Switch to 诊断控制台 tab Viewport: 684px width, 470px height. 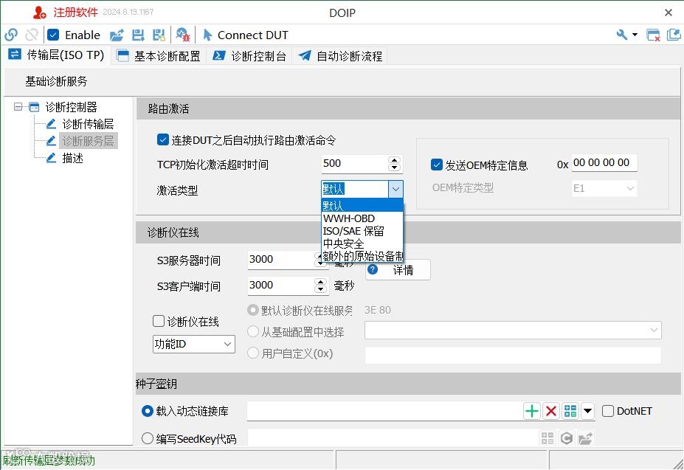[249, 56]
